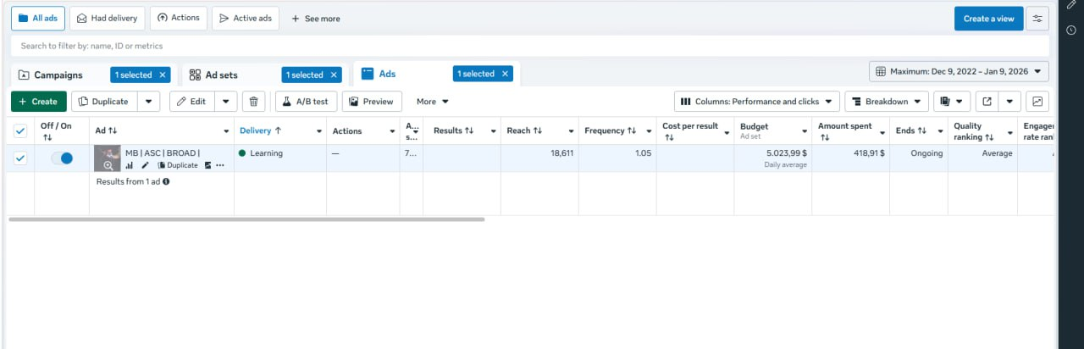Select the Active ads view
1084x349 pixels.
[x=246, y=18]
